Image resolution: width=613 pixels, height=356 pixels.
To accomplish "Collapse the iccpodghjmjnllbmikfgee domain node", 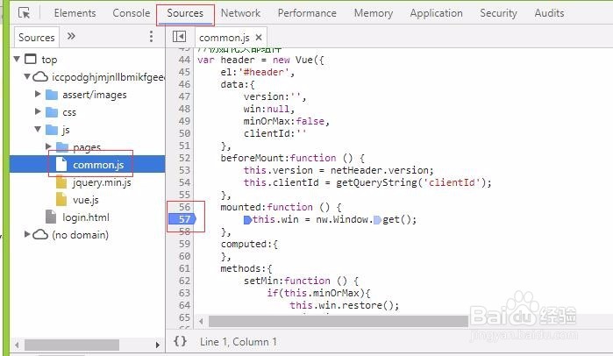I will click(27, 76).
